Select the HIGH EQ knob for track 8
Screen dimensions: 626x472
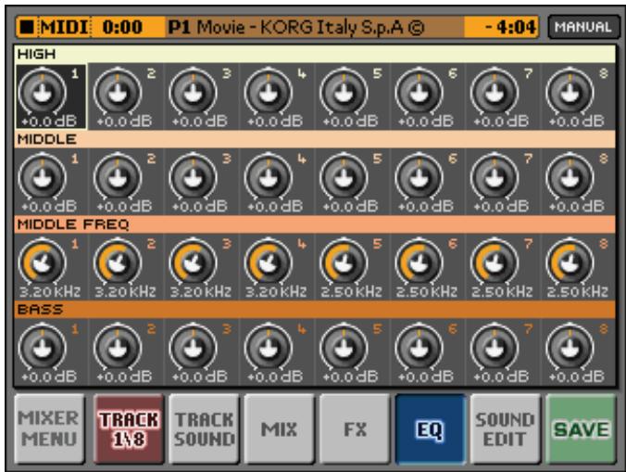coord(570,92)
